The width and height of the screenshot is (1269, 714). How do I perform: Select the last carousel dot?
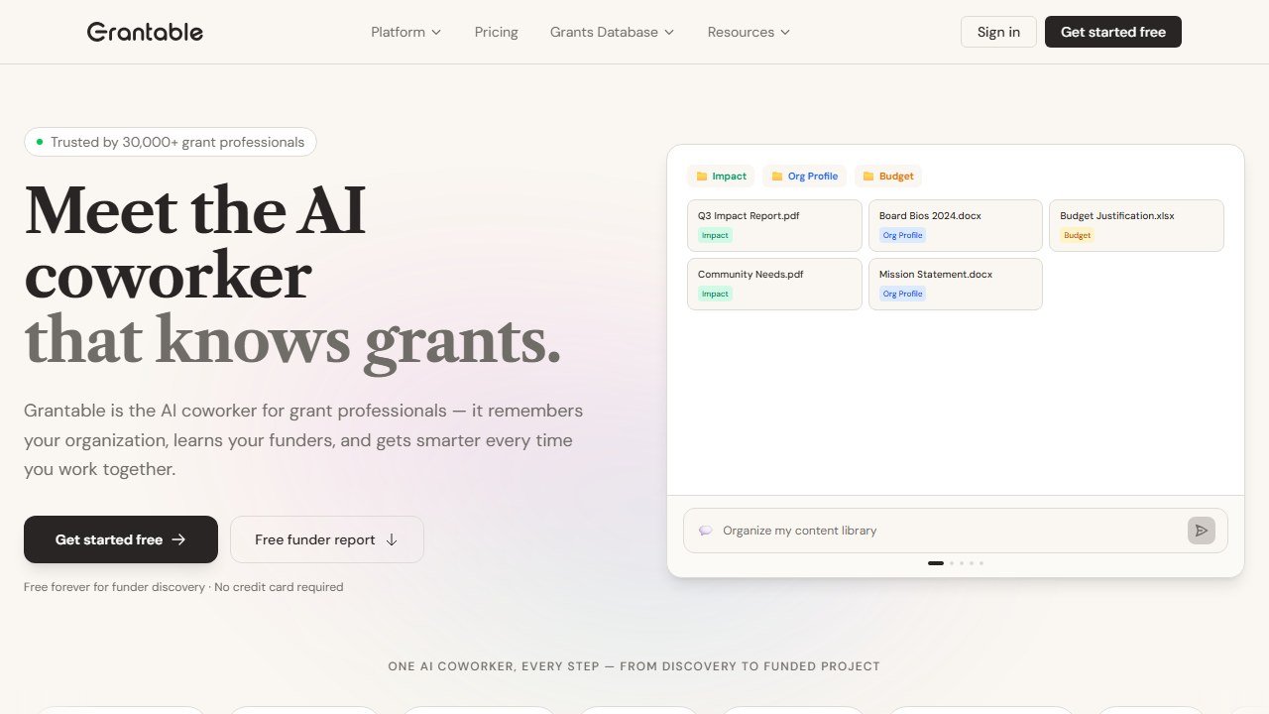pyautogui.click(x=981, y=563)
